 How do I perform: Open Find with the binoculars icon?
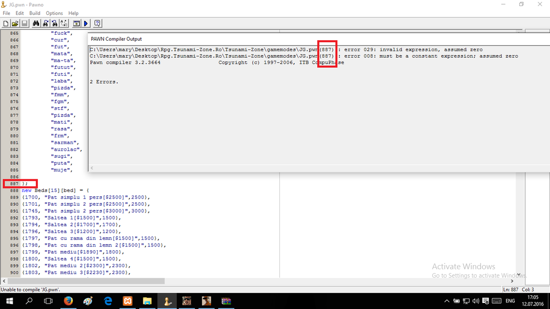36,24
